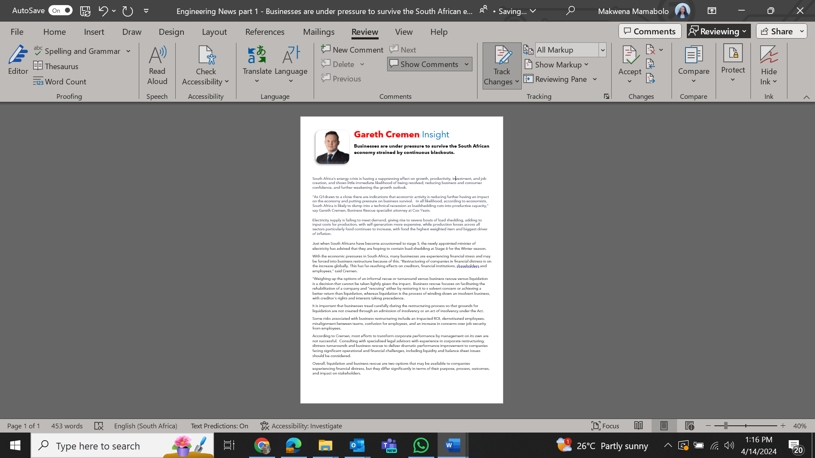The width and height of the screenshot is (815, 458).
Task: Go to Next comment
Action: coord(403,50)
